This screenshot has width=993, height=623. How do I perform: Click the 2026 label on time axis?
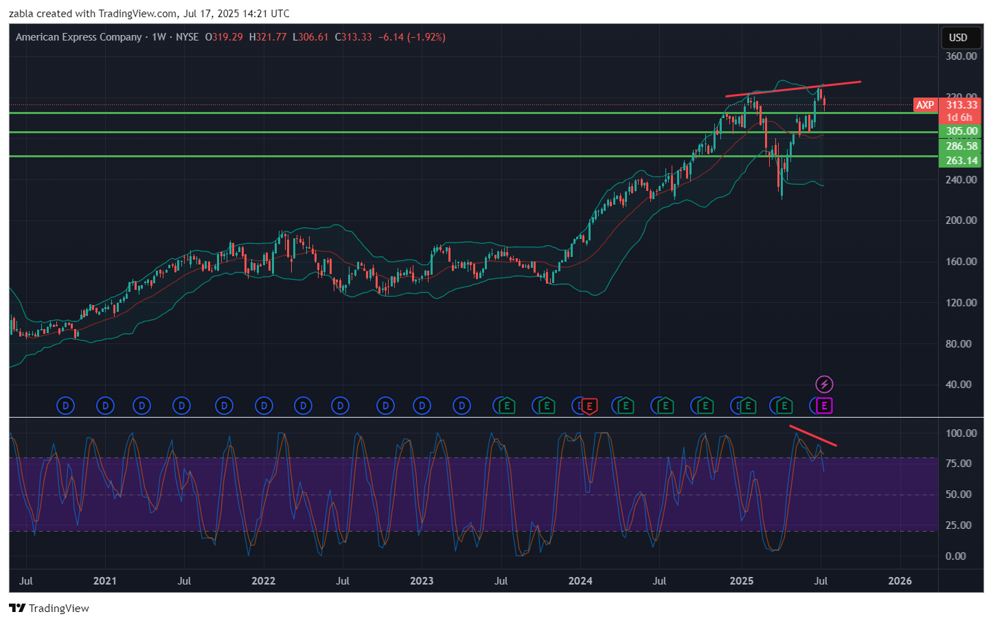tap(900, 581)
